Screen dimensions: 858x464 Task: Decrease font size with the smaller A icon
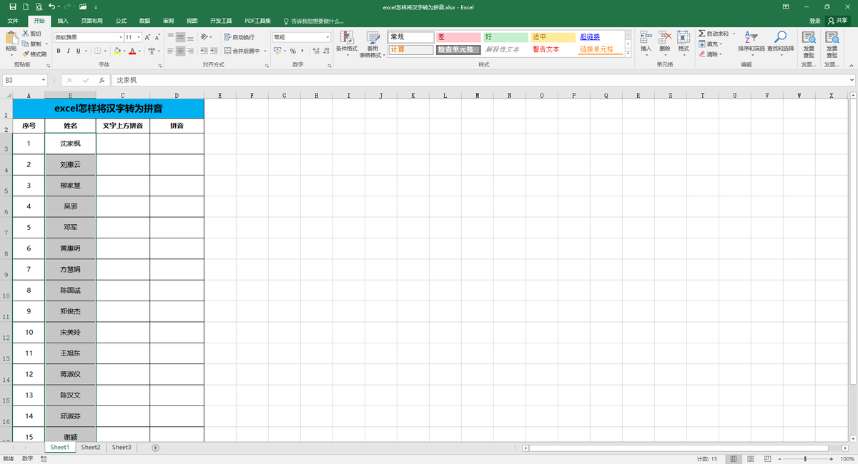tap(157, 36)
